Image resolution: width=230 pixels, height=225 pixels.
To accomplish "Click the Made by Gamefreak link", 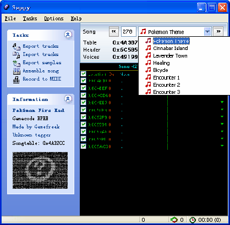I will (x=36, y=127).
